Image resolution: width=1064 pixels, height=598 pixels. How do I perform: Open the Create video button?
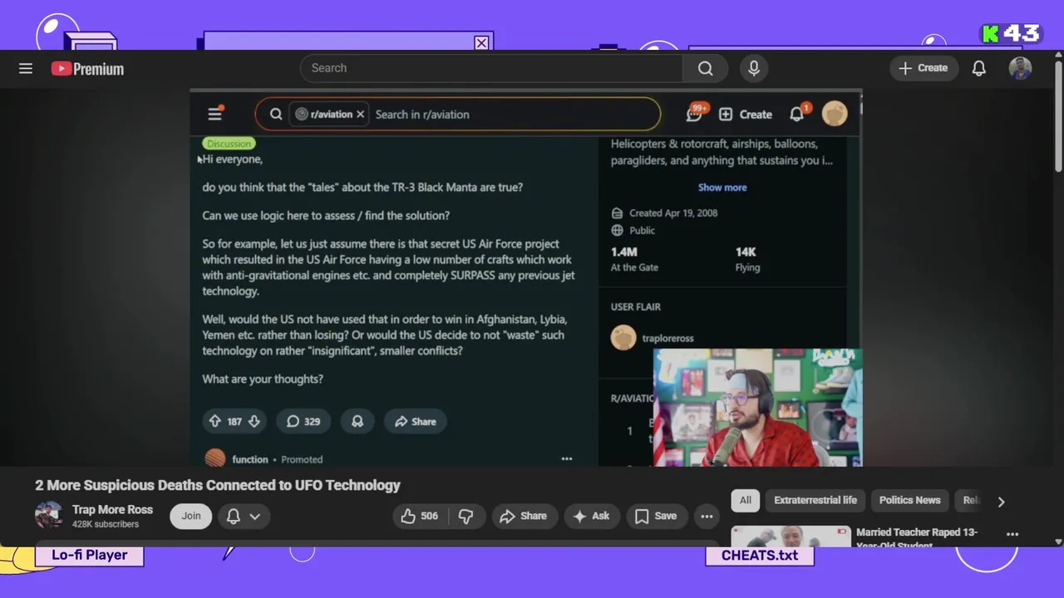(923, 68)
